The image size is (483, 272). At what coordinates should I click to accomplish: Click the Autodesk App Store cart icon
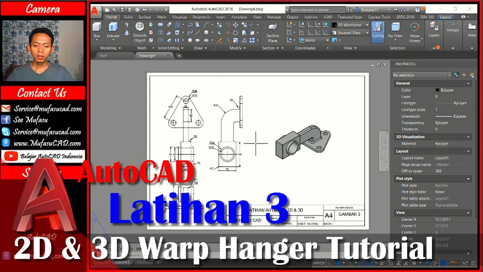tap(395, 9)
